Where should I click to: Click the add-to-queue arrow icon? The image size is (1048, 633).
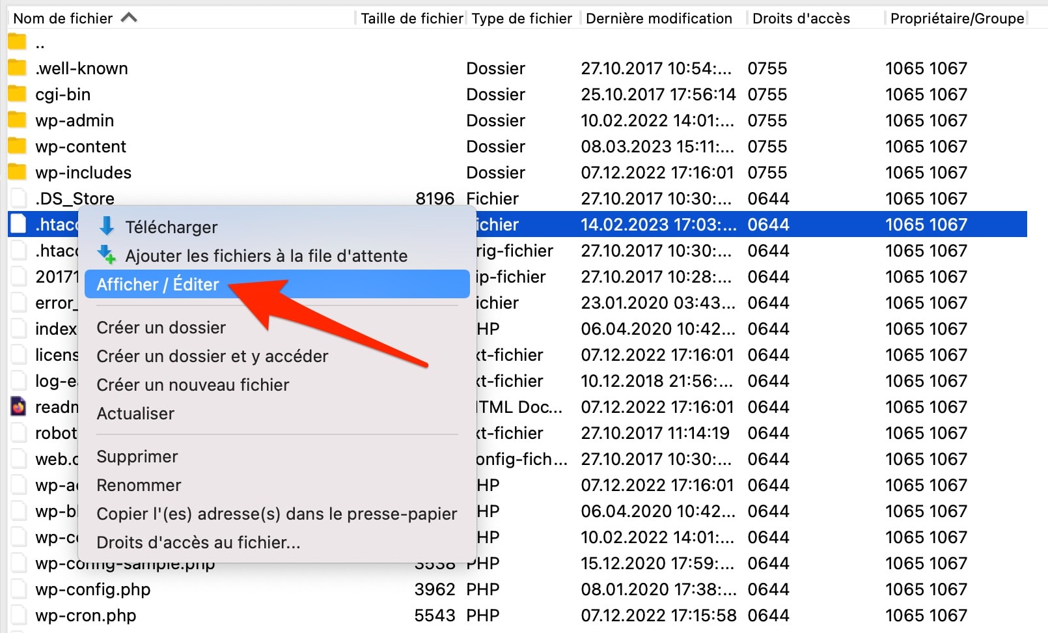pyautogui.click(x=106, y=255)
